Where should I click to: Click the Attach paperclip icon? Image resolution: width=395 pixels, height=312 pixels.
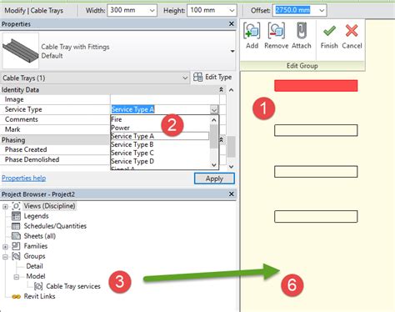302,31
